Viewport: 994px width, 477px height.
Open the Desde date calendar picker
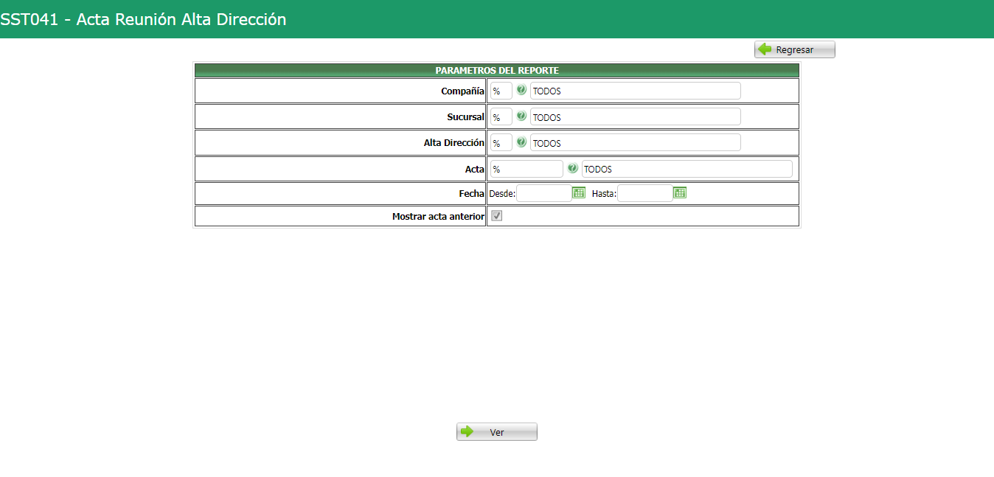click(579, 192)
